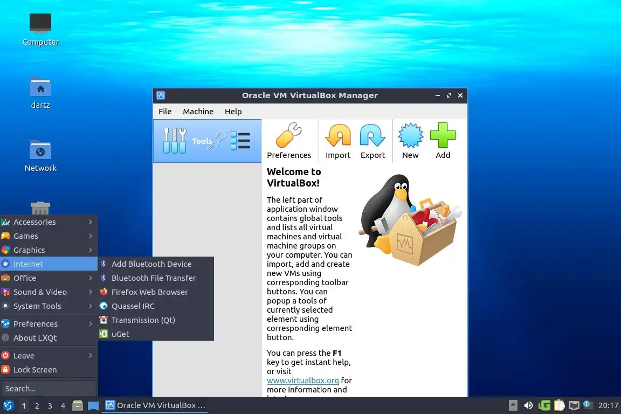Click the Import appliance icon

coord(338,141)
